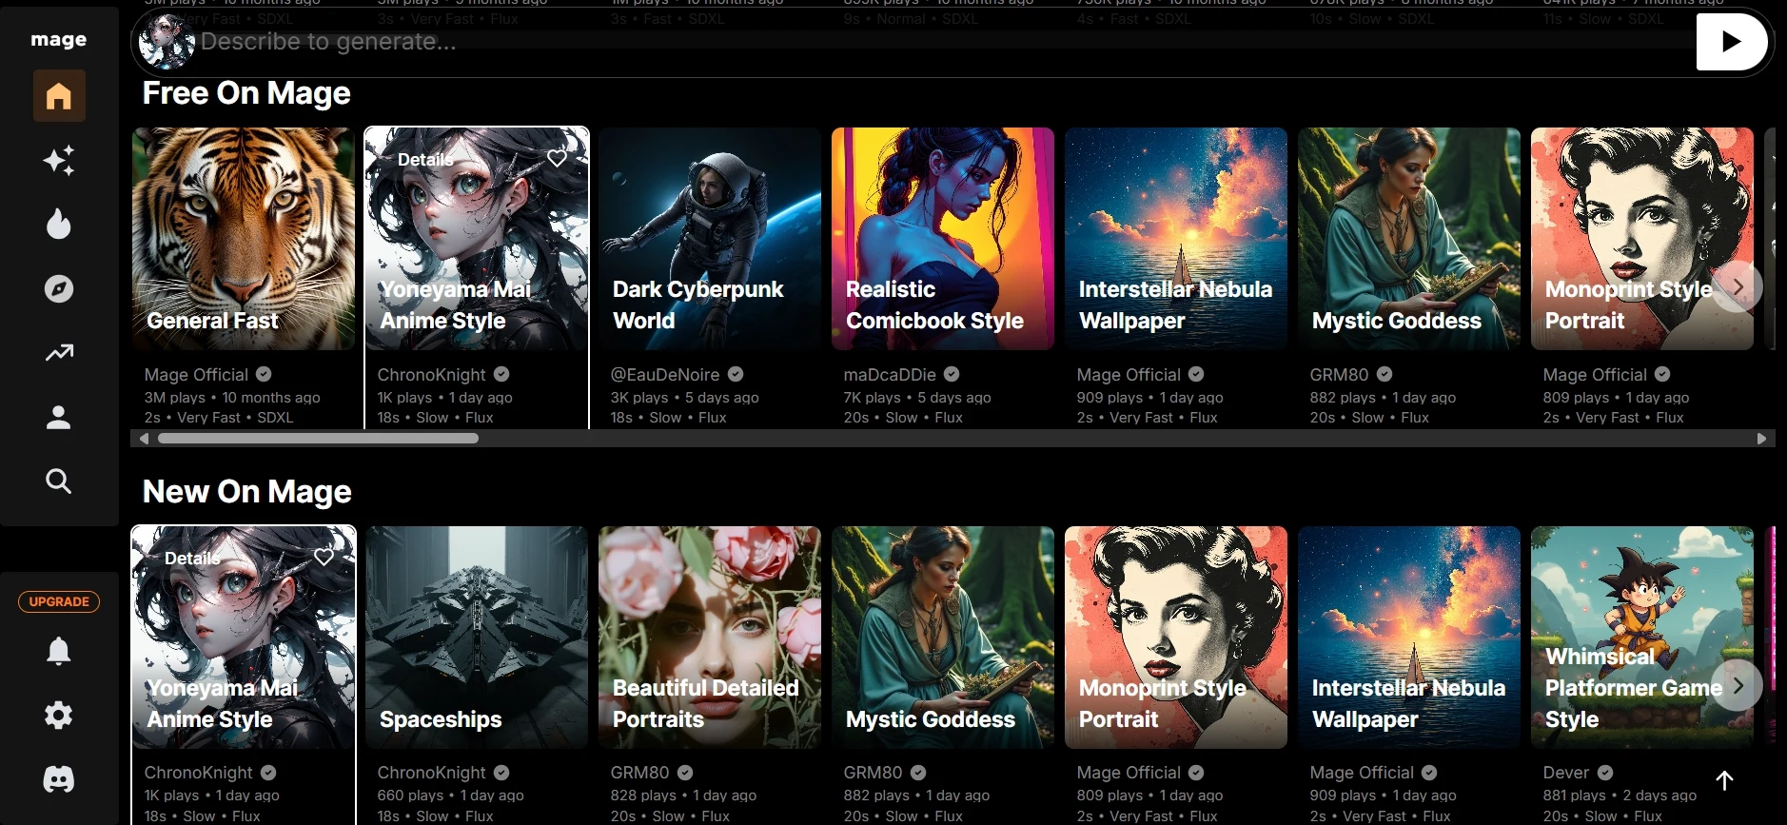Screen dimensions: 1787x825
Task: Open Mystic Goddess in Free On Mage row
Action: [x=1409, y=239]
